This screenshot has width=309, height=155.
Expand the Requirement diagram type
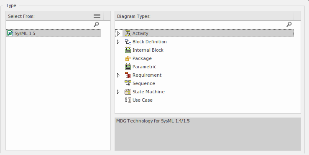click(118, 75)
